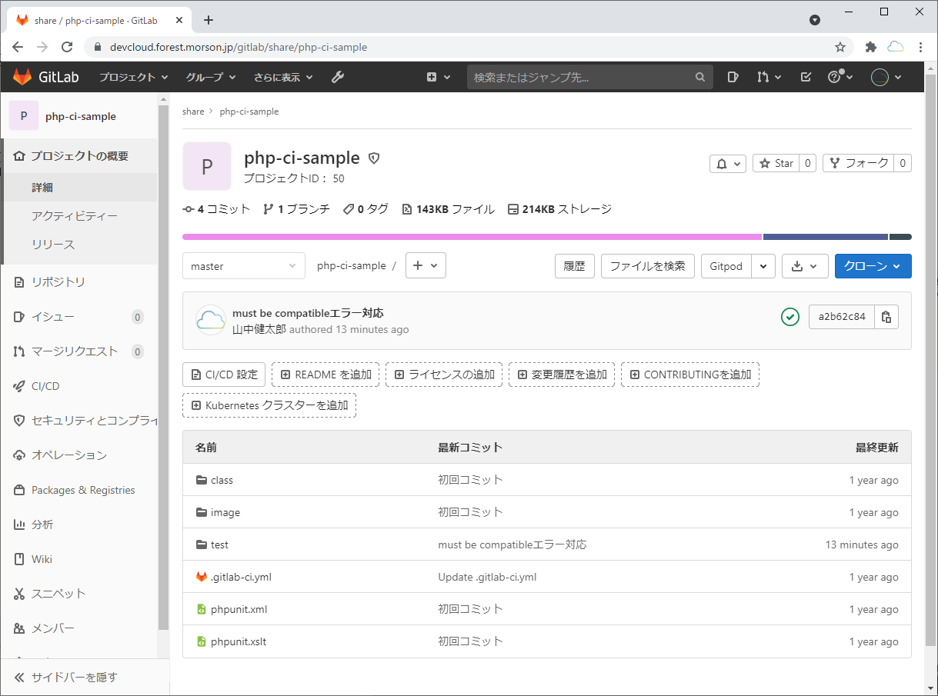Select CI/CD in the left sidebar

(x=45, y=386)
